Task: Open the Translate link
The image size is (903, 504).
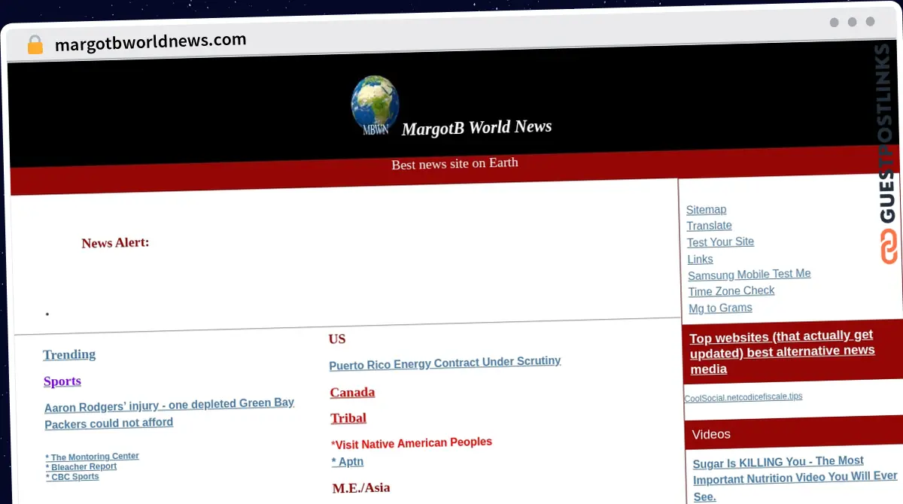Action: tap(709, 226)
